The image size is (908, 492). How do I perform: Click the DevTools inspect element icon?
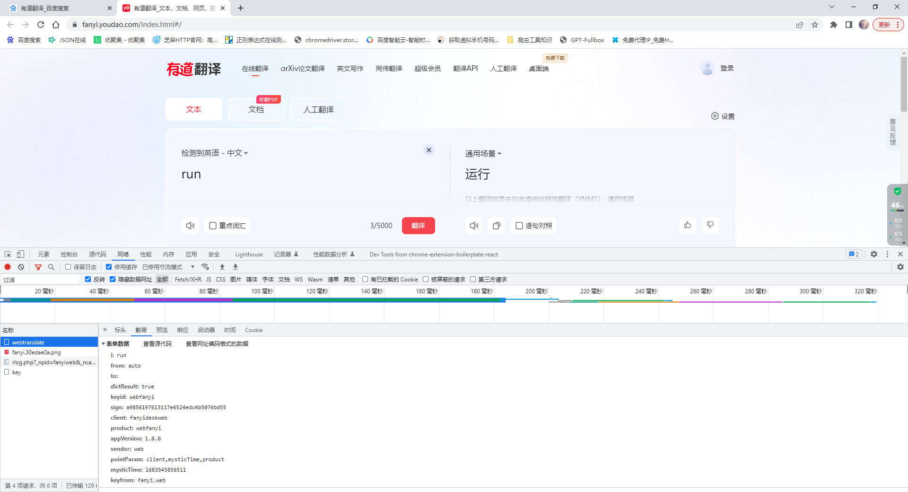click(x=8, y=254)
